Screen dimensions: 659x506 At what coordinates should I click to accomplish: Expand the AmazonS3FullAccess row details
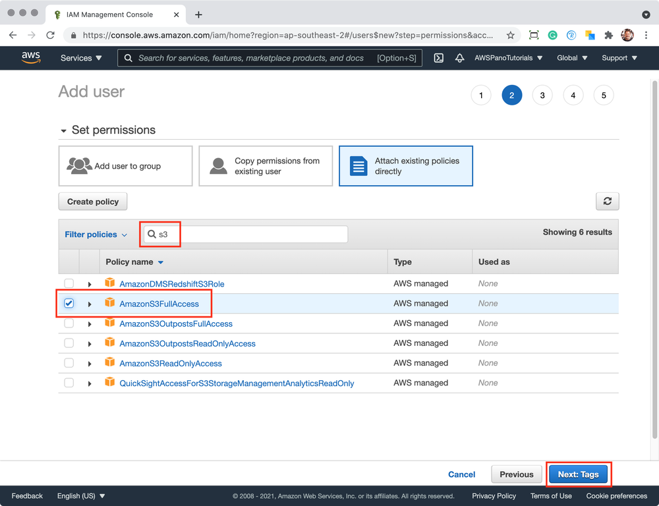[90, 304]
